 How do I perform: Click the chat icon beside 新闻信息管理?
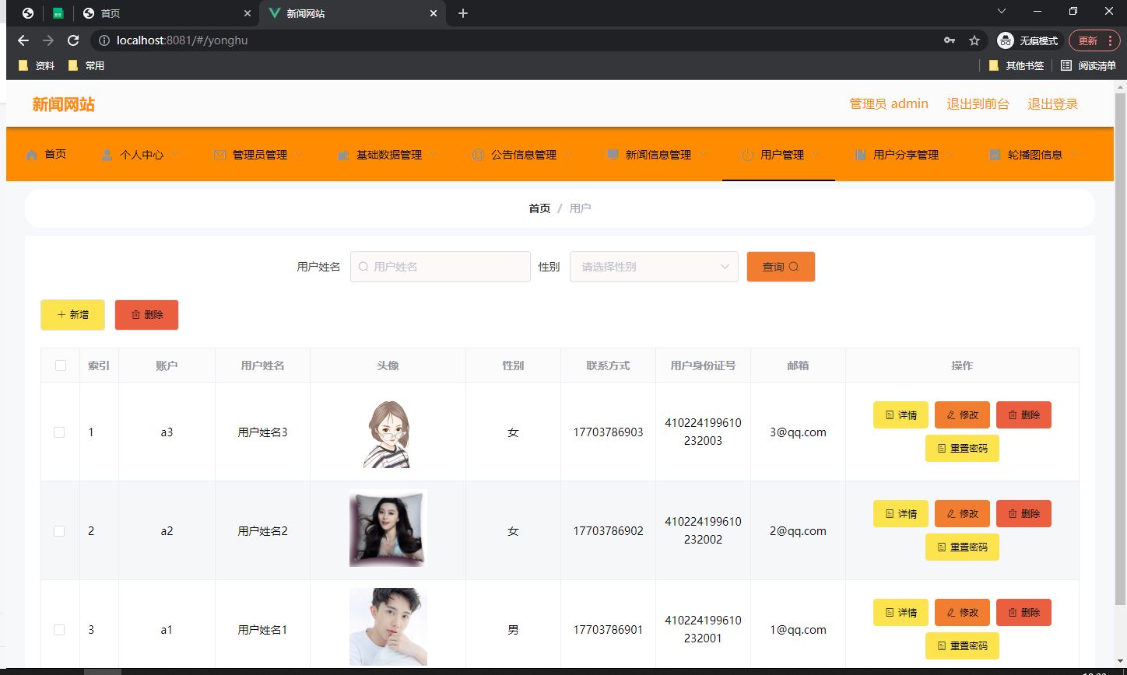(x=613, y=155)
